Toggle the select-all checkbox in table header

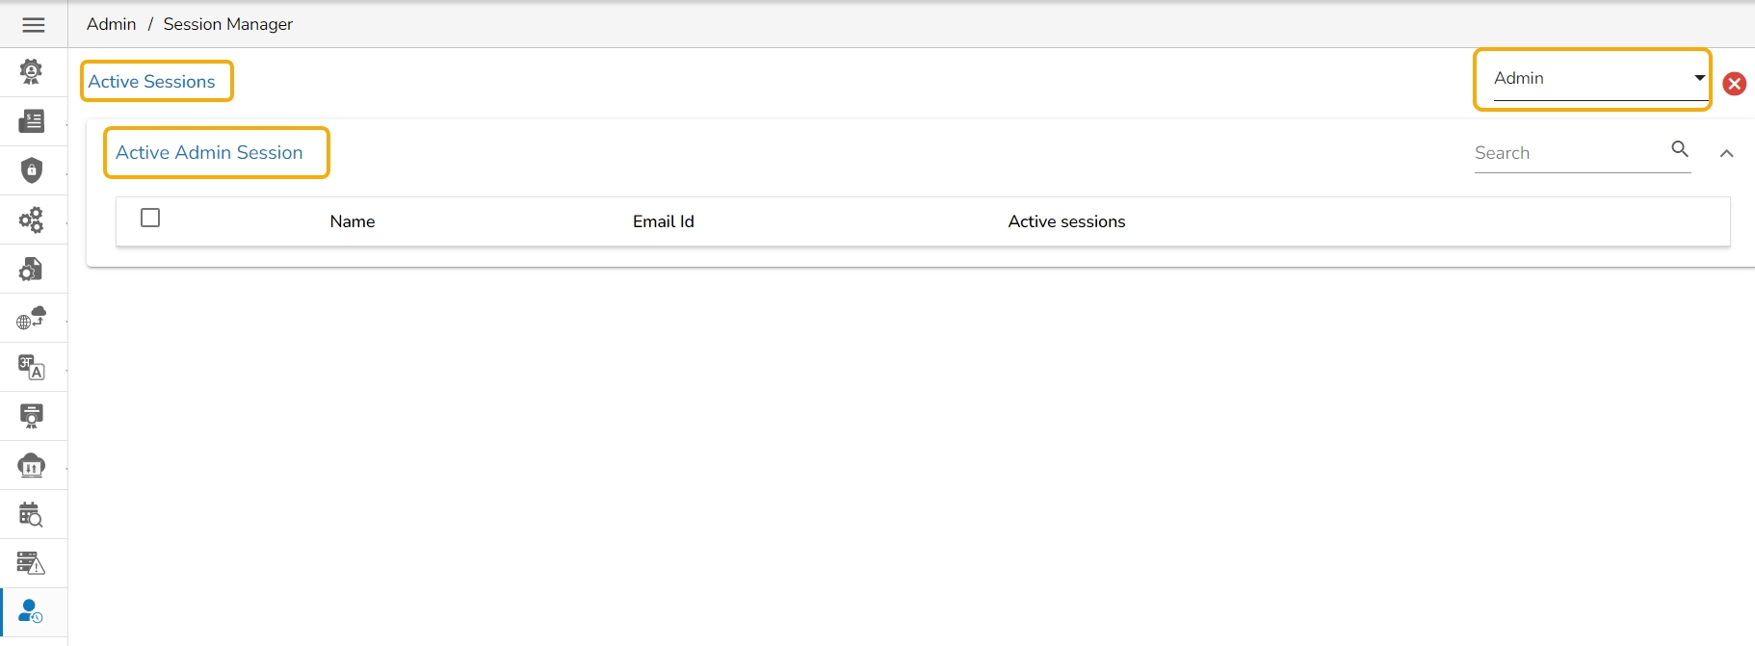pos(150,219)
